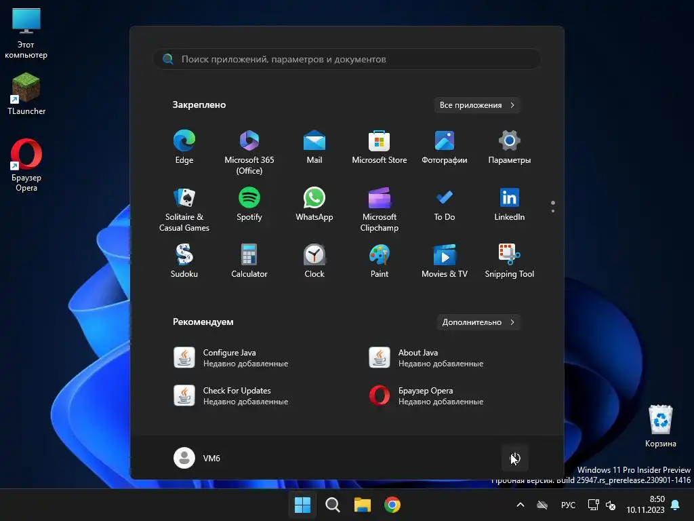
Task: Open taskbar Search
Action: click(x=333, y=505)
